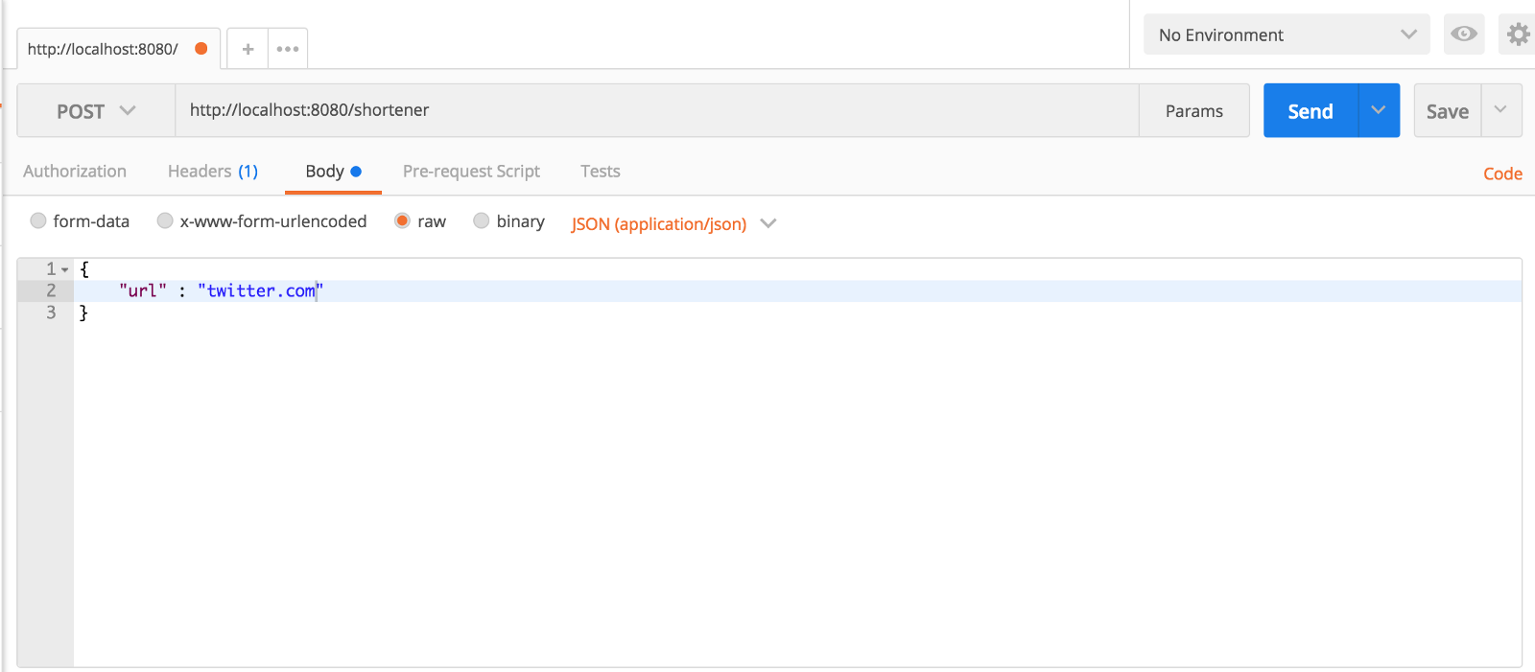The height and width of the screenshot is (672, 1535).
Task: Choose the binary body option
Action: [x=482, y=221]
